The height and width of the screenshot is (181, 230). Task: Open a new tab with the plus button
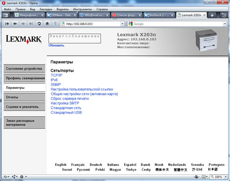pos(212,15)
